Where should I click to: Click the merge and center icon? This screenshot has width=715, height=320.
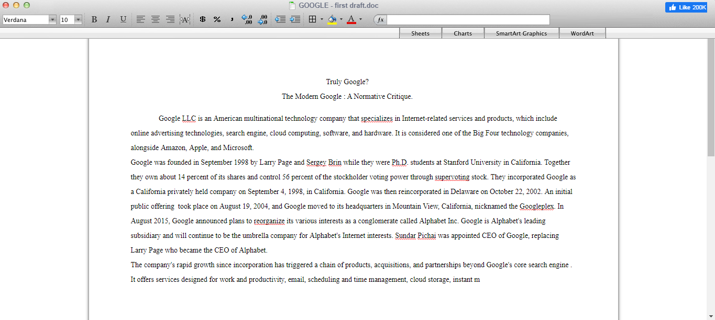tap(185, 19)
